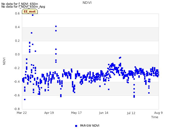Image resolution: width=175 pixels, height=131 pixels.
Task: Click the 0.2 y-axis value
Action: click(17, 41)
